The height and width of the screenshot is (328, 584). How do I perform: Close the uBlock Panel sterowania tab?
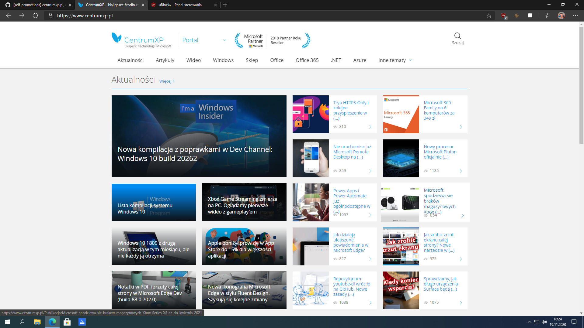point(216,5)
